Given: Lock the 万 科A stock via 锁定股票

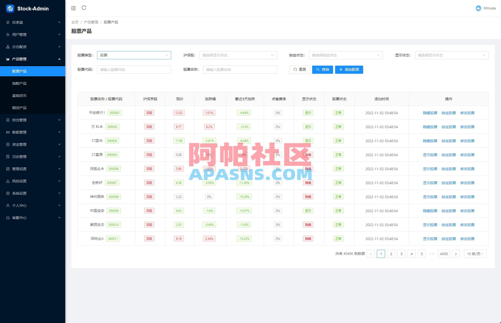Looking at the screenshot, I should click(x=449, y=127).
